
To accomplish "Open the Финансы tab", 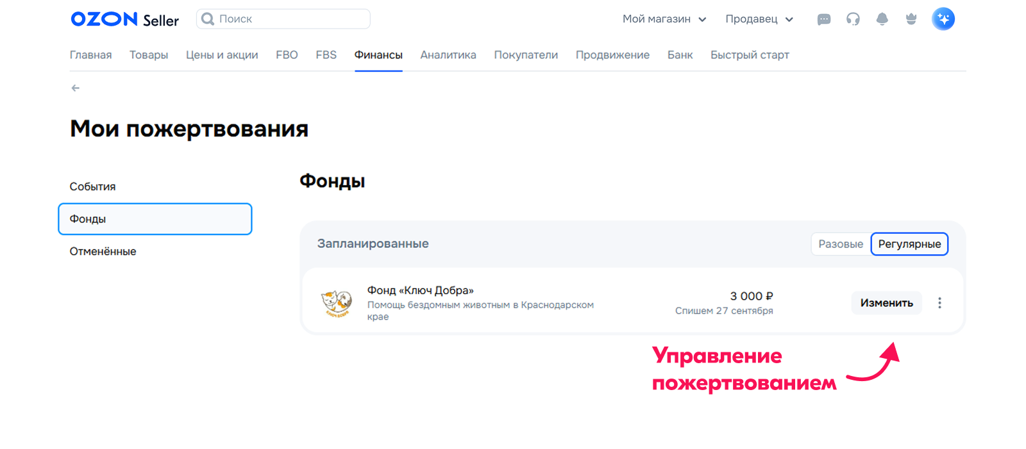I will click(x=378, y=55).
